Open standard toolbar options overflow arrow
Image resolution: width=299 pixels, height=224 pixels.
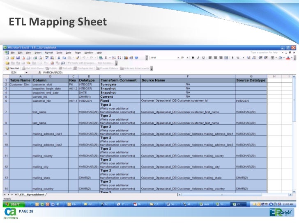tap(147, 58)
